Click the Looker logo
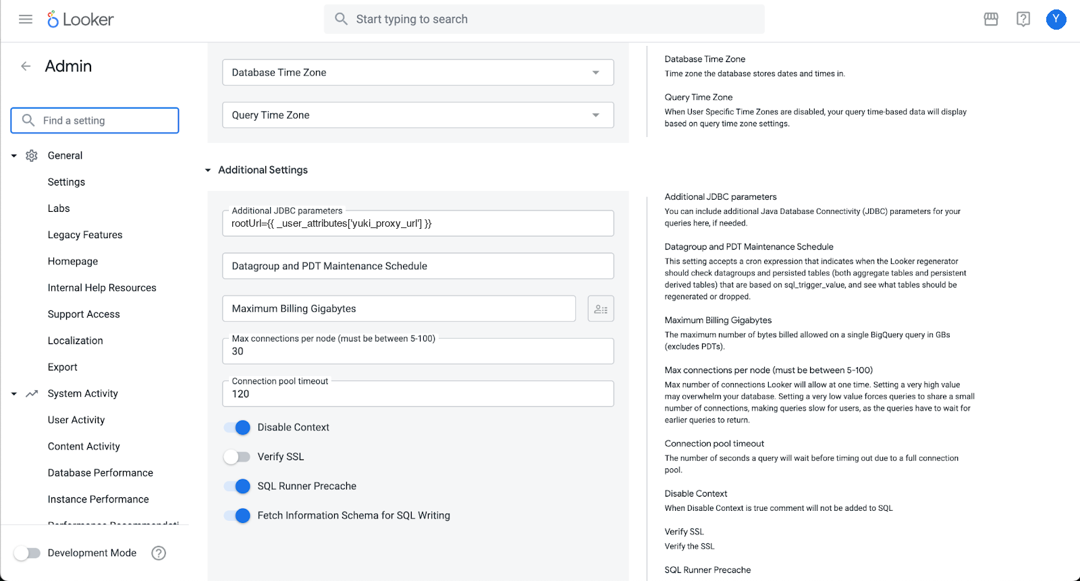Screen dimensions: 1080x581 coord(80,20)
